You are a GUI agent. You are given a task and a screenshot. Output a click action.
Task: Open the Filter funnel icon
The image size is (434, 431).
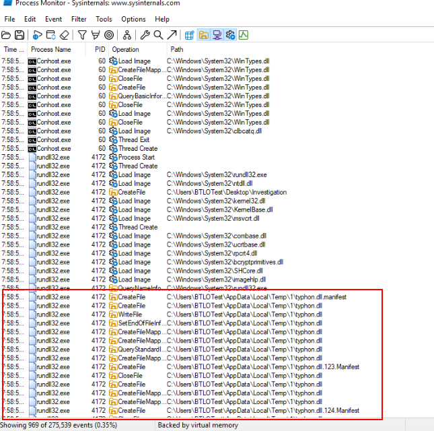[82, 35]
